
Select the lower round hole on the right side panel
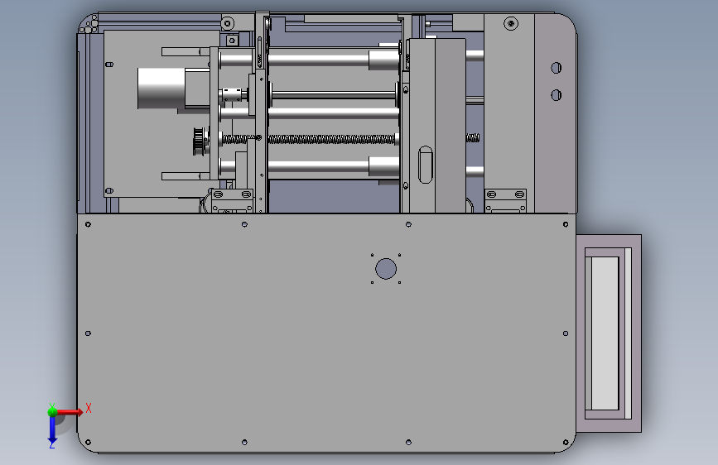coord(556,95)
